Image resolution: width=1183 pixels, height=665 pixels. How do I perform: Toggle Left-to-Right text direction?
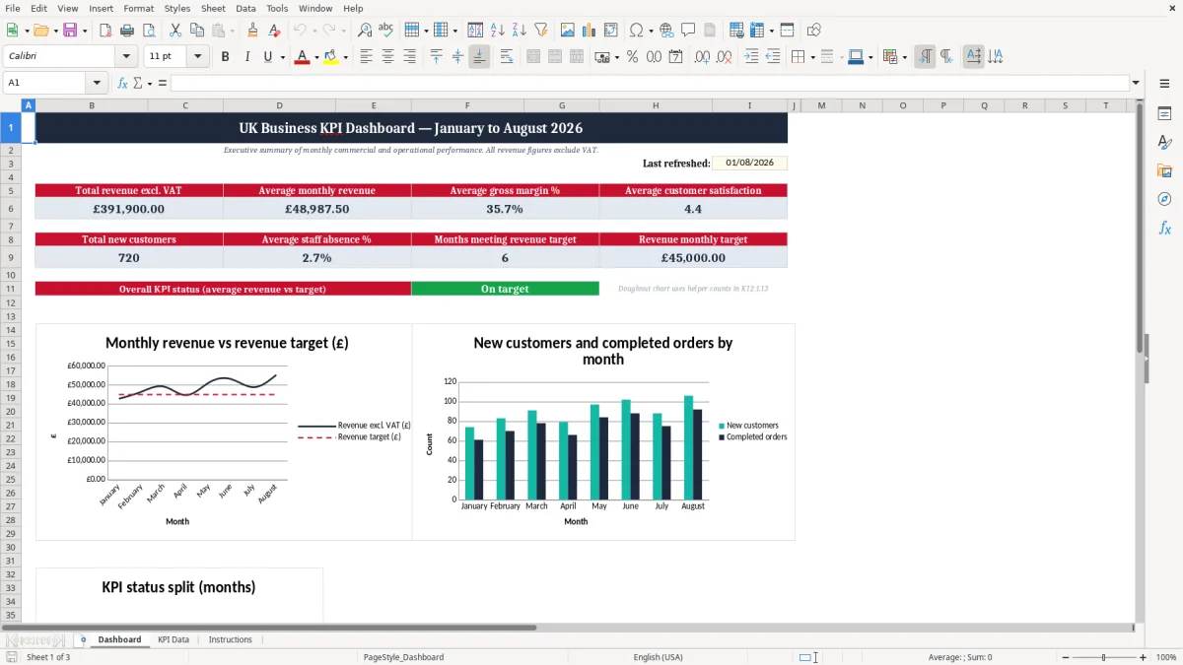click(x=925, y=57)
